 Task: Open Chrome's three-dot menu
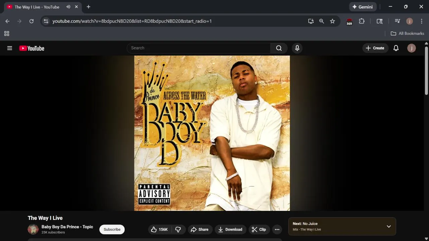click(x=422, y=21)
